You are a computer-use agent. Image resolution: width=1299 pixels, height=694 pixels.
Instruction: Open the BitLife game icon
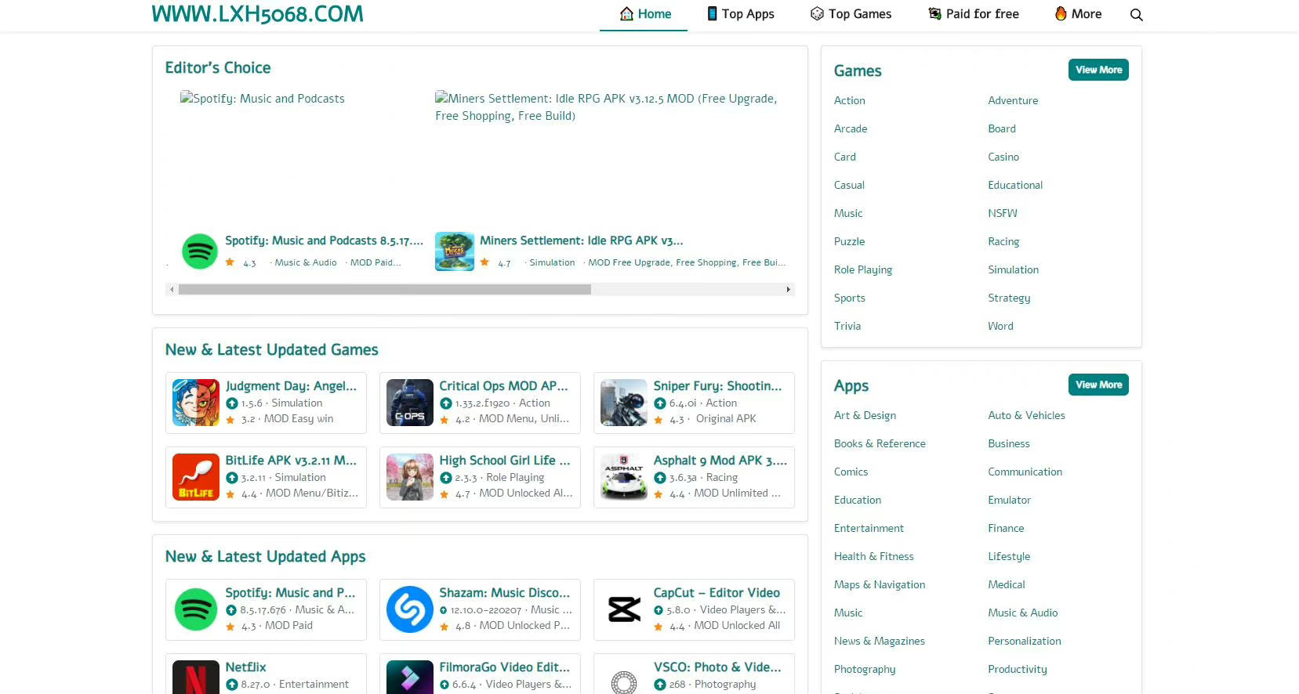click(x=196, y=477)
